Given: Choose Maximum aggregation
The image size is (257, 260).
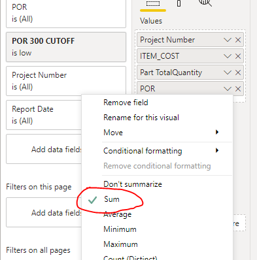Looking at the screenshot, I should [120, 244].
